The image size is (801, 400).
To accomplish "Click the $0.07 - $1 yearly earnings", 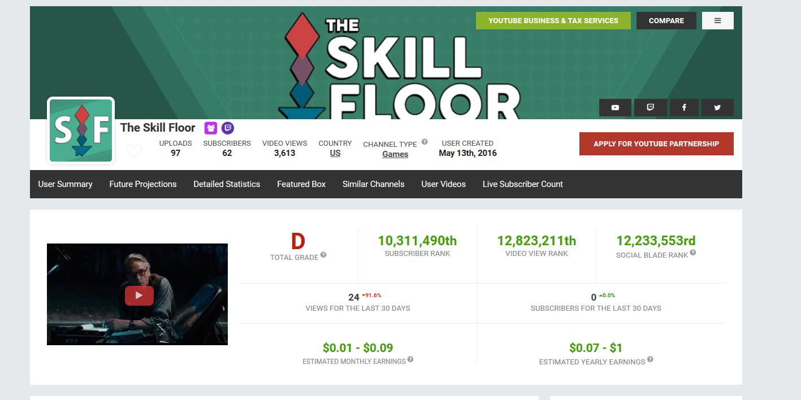I will click(596, 347).
